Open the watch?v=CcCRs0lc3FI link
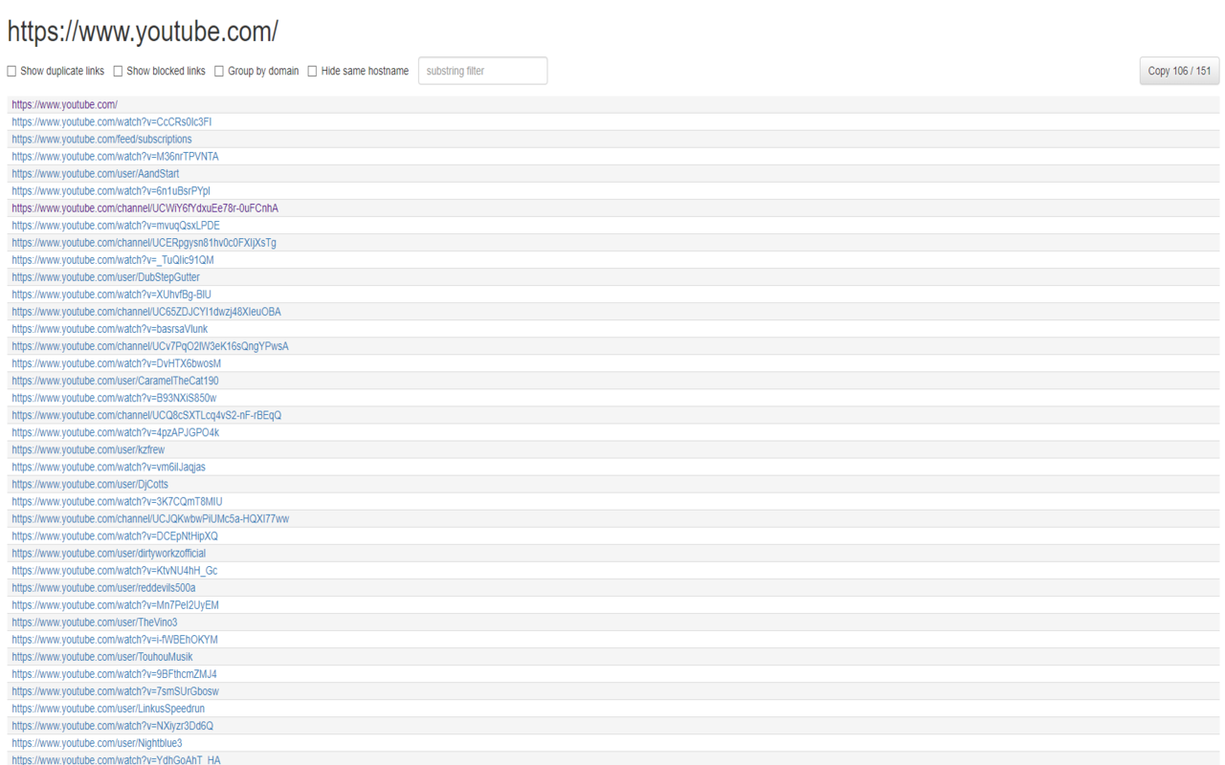The width and height of the screenshot is (1225, 765). click(x=112, y=122)
